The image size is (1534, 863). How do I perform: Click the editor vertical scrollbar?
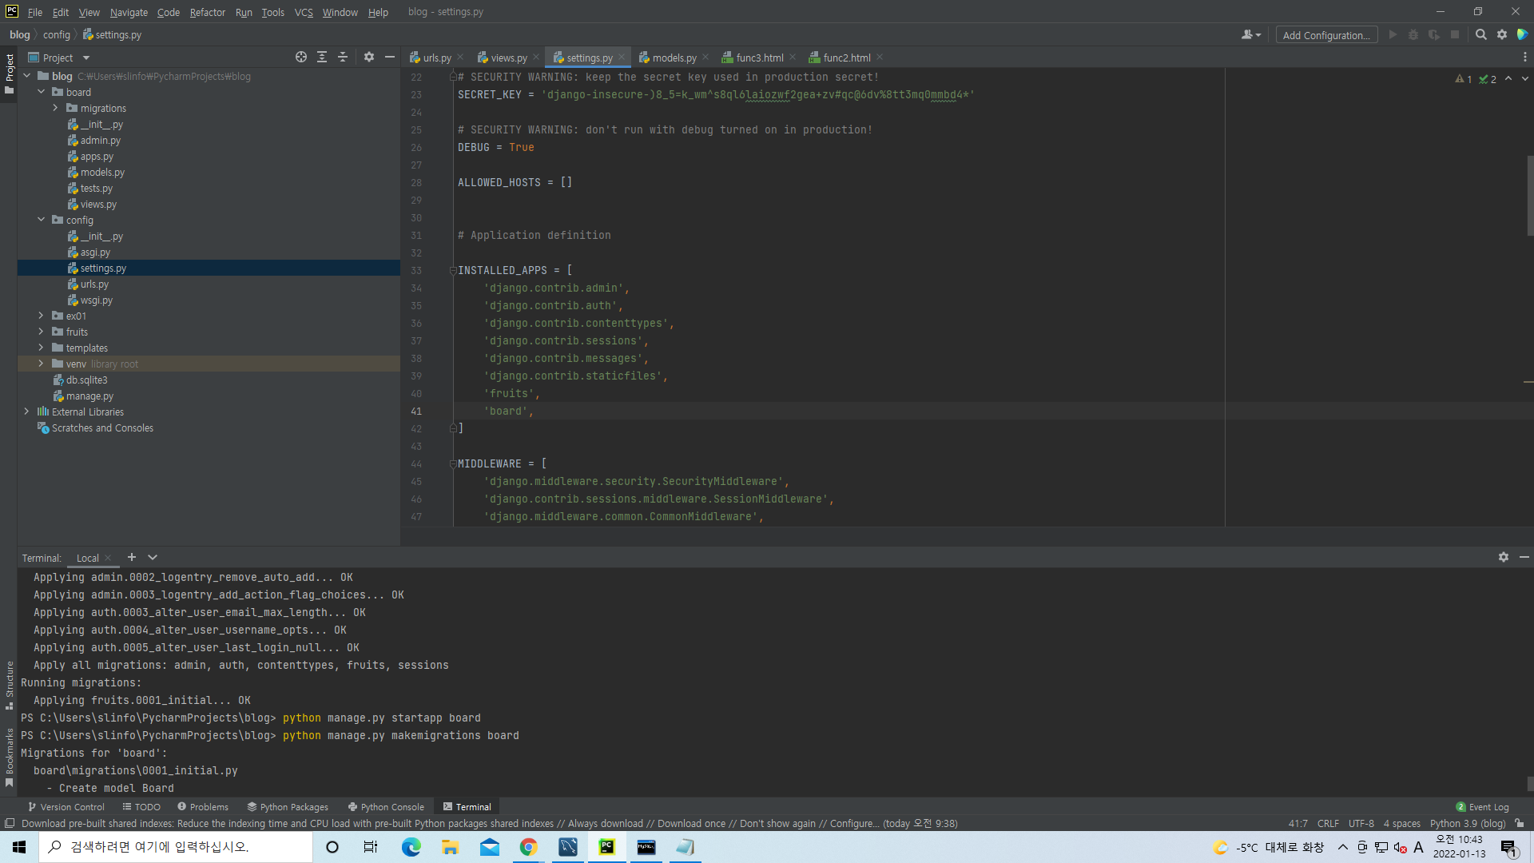[x=1529, y=195]
